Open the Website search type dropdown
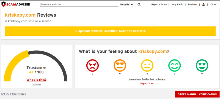This screenshot has height=99, width=220. coord(127,4)
